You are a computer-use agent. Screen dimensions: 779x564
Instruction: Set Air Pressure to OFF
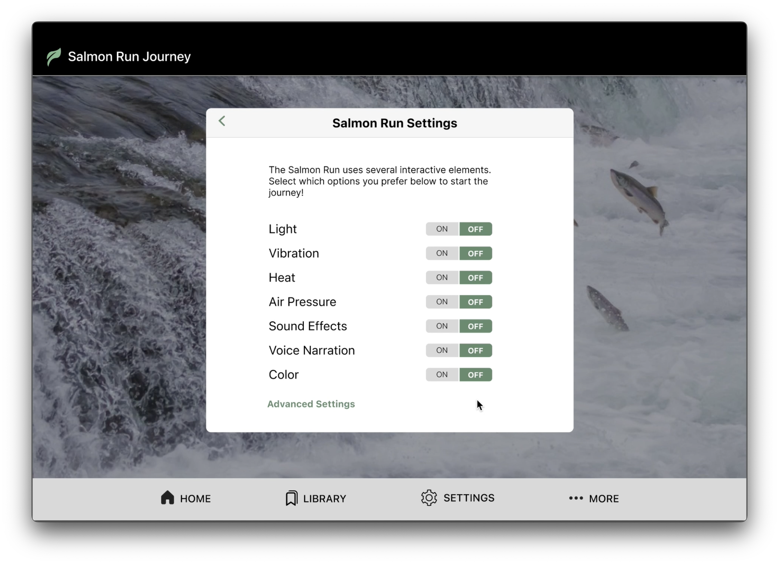476,302
